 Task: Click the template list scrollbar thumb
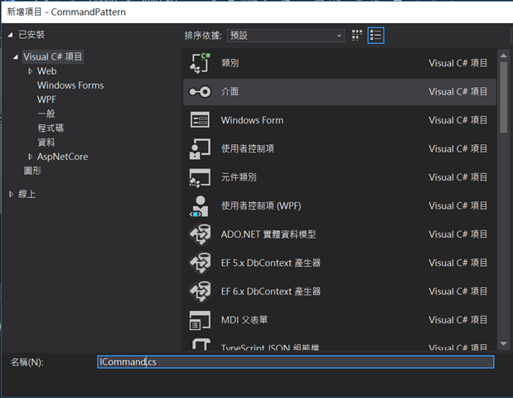pos(504,97)
